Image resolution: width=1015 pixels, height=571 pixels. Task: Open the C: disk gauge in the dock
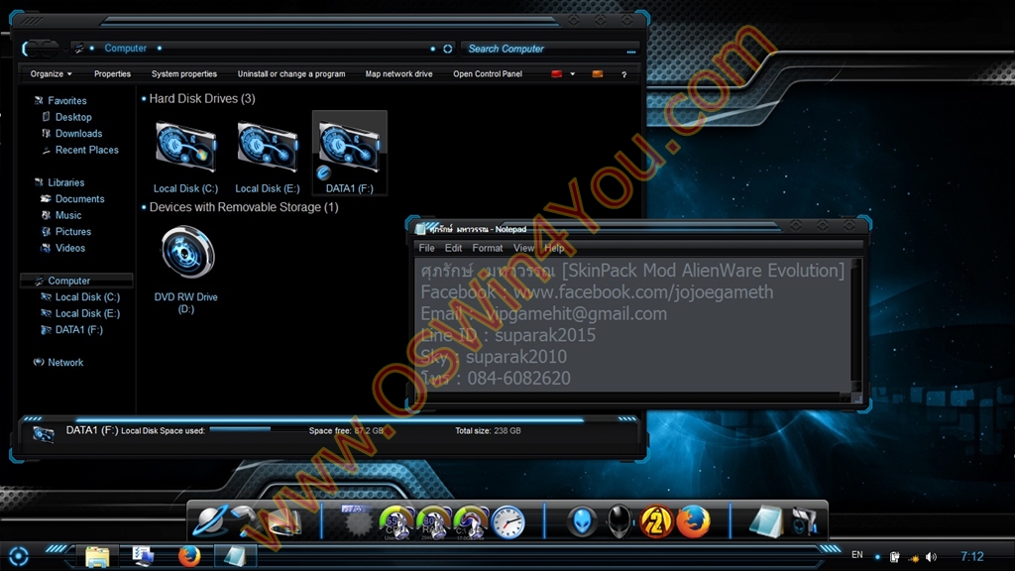[470, 522]
